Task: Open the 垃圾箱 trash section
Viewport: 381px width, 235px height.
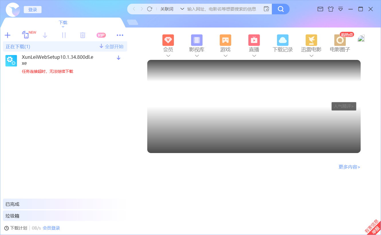Action: click(x=12, y=216)
